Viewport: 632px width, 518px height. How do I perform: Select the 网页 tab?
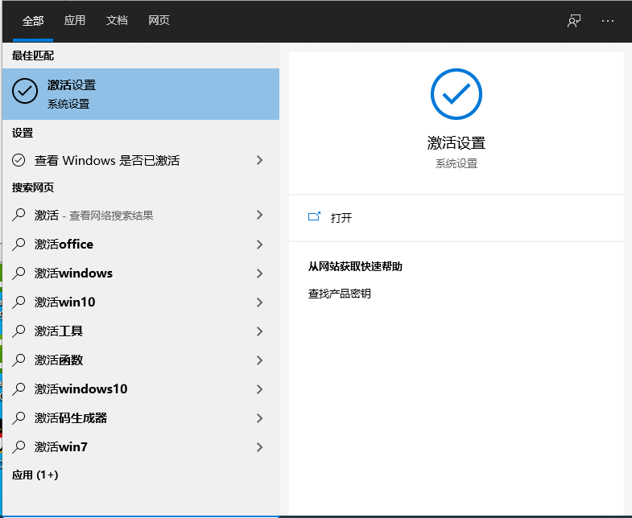tap(159, 21)
